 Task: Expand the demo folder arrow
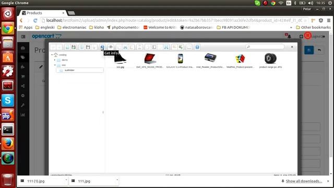pos(55,60)
